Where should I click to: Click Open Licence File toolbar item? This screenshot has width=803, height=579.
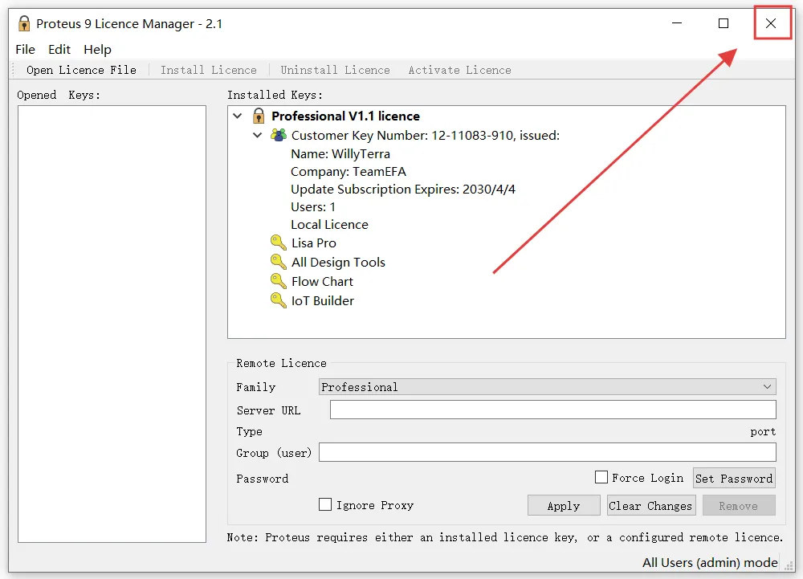[81, 70]
